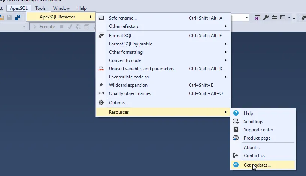
Task: Click the wrench Properties toolbar icon
Action: (x=266, y=17)
